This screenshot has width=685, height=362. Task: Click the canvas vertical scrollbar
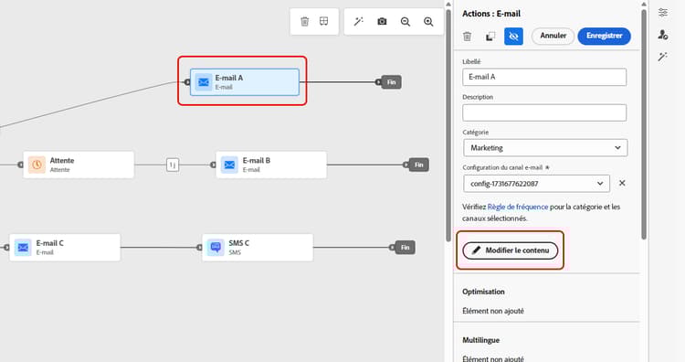448,124
